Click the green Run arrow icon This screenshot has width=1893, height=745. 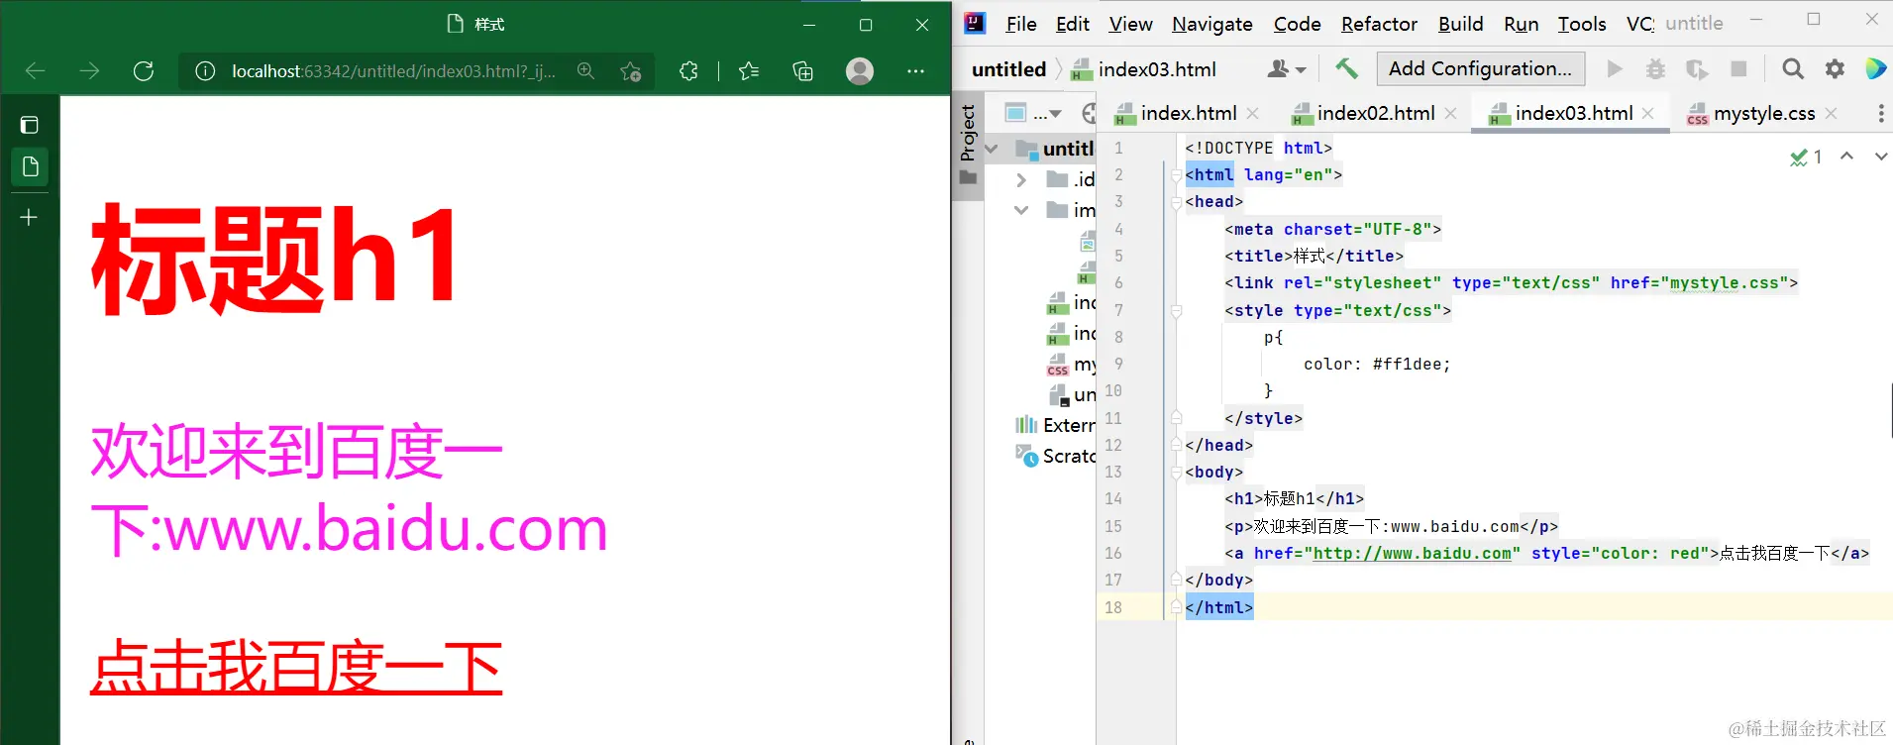click(x=1615, y=68)
